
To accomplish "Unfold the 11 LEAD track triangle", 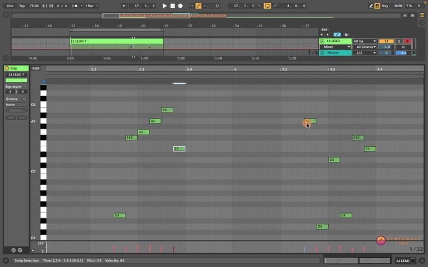I will point(322,41).
